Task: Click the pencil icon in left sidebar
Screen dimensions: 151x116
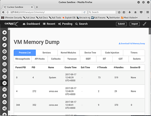Action: click(4, 45)
